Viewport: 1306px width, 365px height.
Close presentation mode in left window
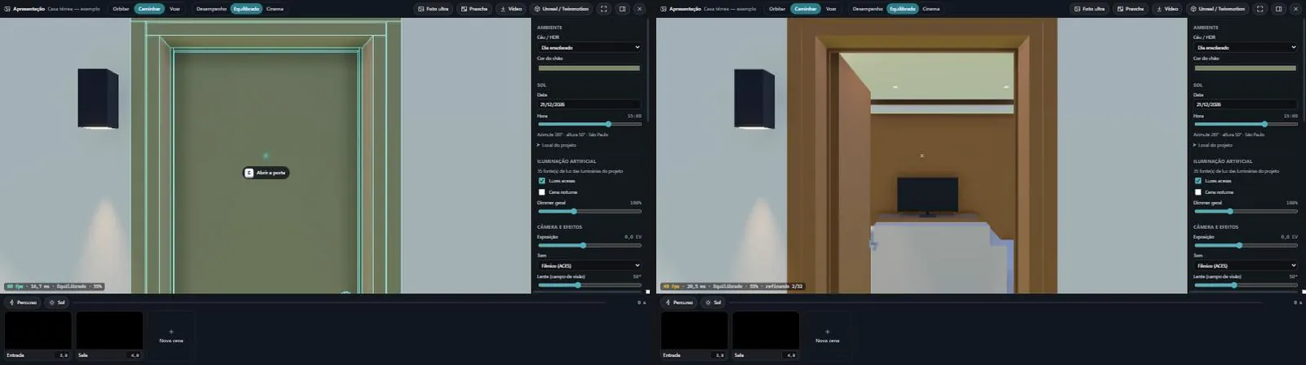click(x=640, y=9)
